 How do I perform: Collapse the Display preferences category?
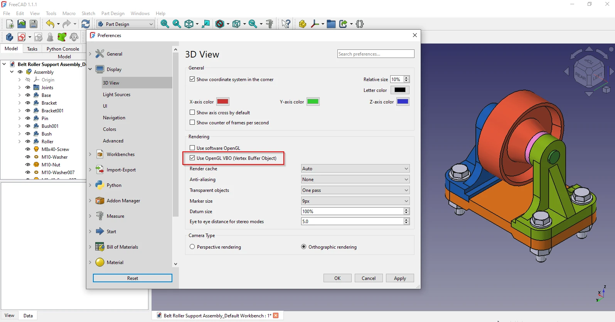click(x=90, y=69)
